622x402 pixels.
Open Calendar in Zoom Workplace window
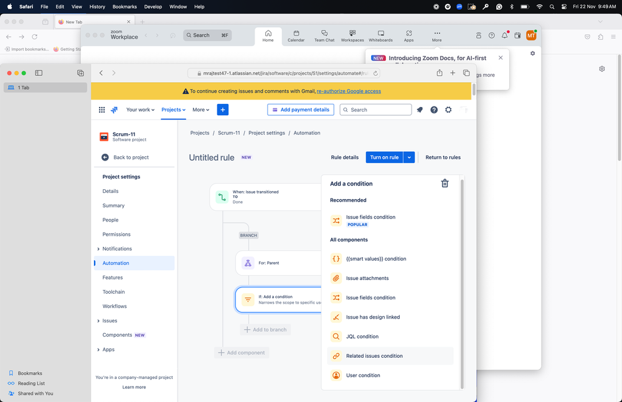click(296, 36)
